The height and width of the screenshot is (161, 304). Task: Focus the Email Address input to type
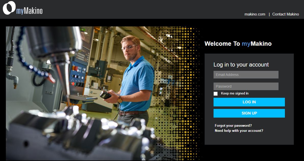click(x=246, y=74)
